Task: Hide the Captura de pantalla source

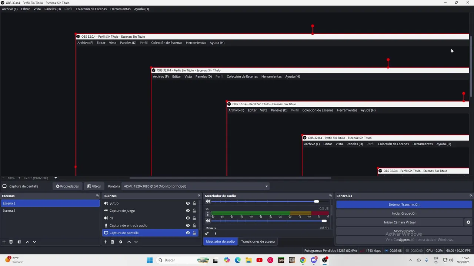Action: [188, 233]
